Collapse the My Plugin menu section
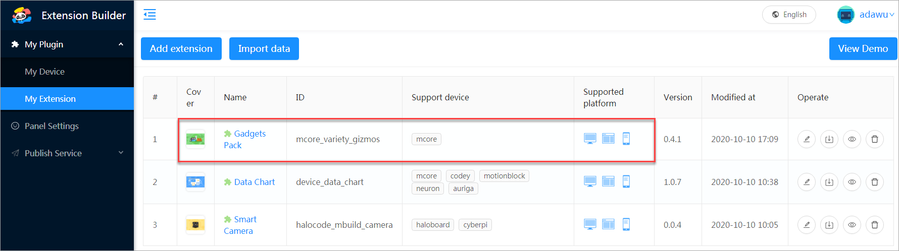899x251 pixels. pos(121,44)
